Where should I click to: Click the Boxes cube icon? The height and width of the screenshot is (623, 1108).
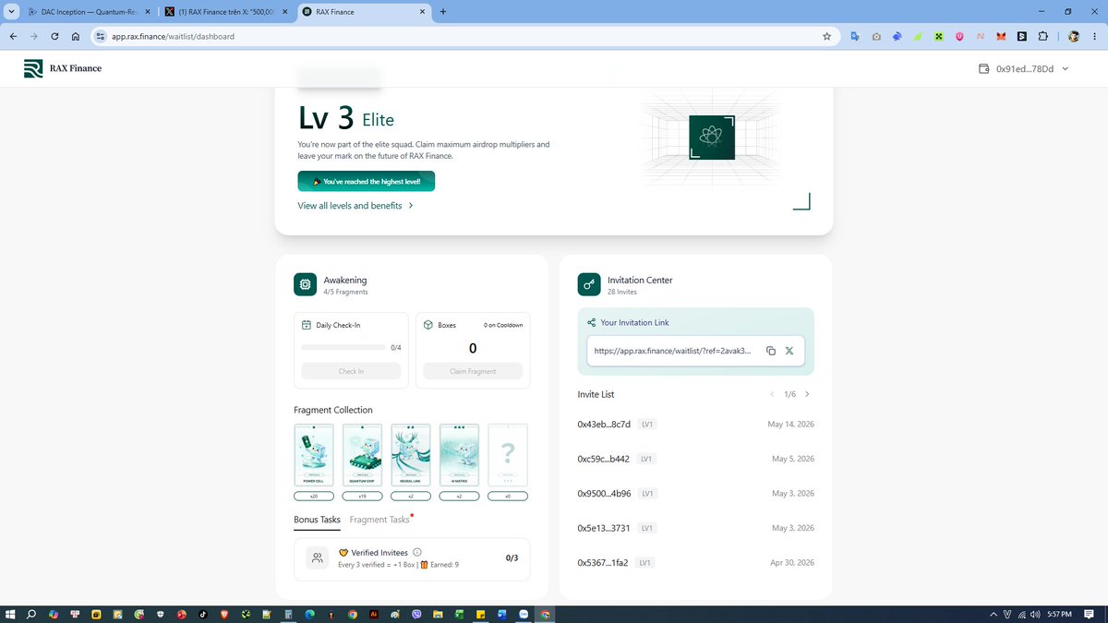click(428, 325)
